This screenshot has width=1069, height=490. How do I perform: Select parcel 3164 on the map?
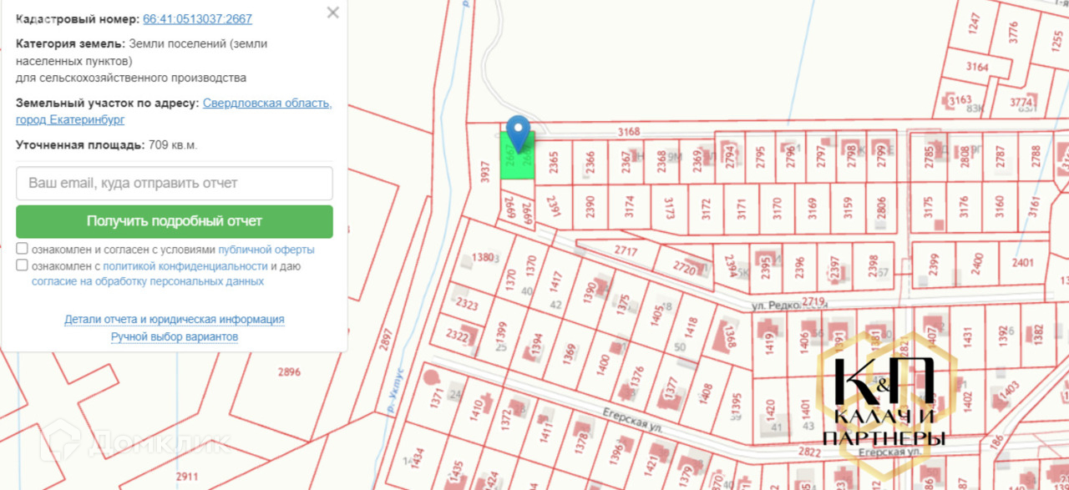coord(976,66)
